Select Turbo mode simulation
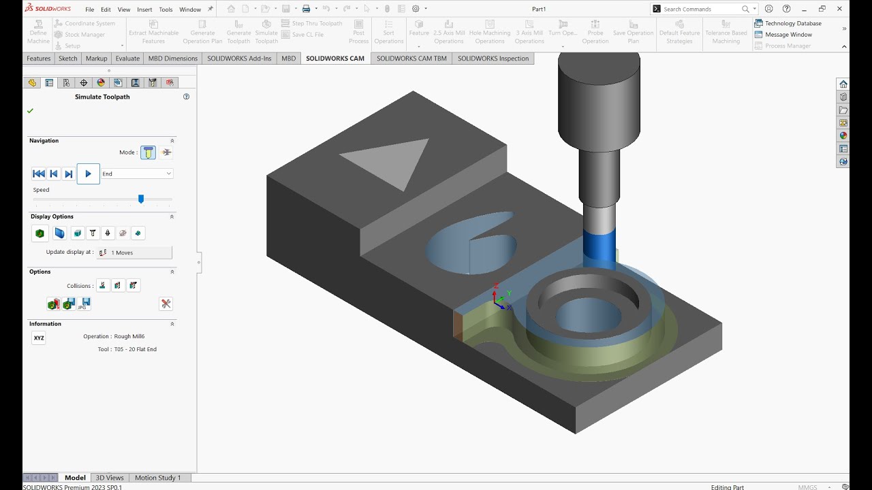Image resolution: width=872 pixels, height=490 pixels. coord(167,152)
